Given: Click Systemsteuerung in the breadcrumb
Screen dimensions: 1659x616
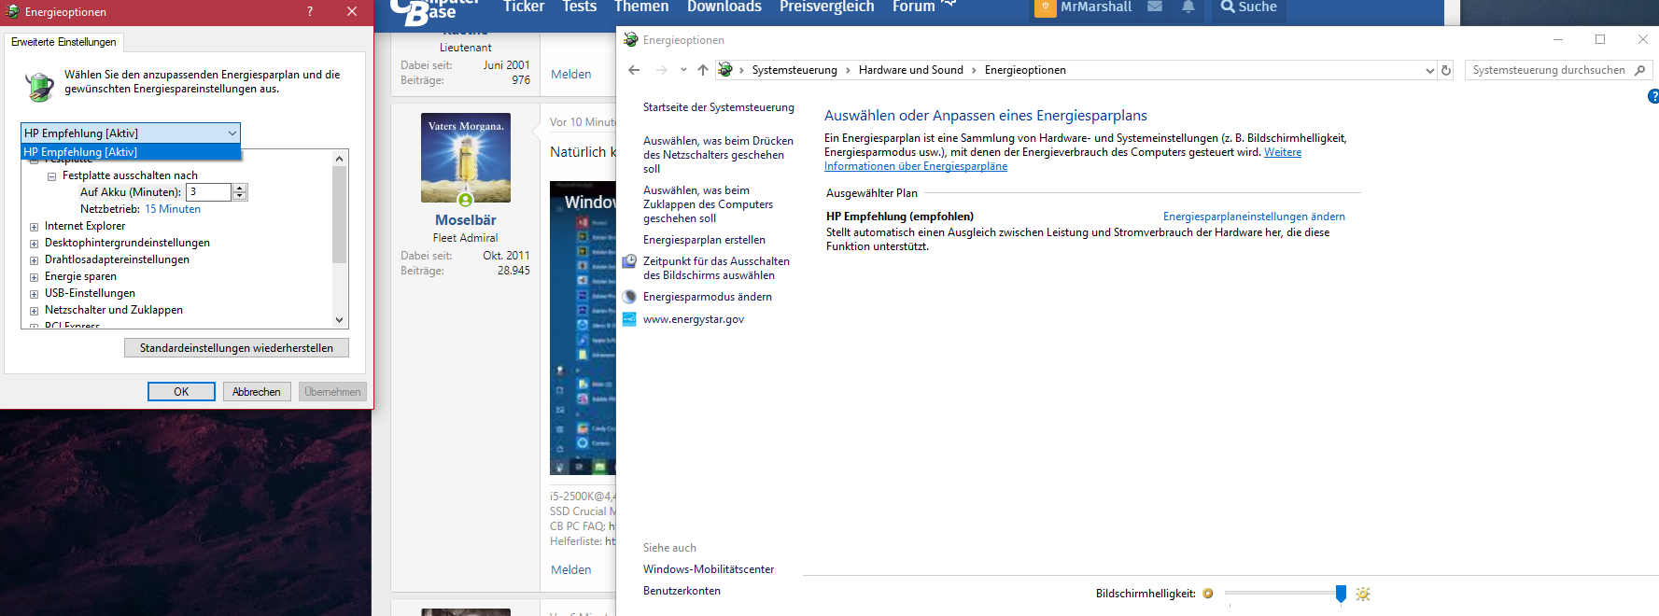Looking at the screenshot, I should pyautogui.click(x=794, y=70).
